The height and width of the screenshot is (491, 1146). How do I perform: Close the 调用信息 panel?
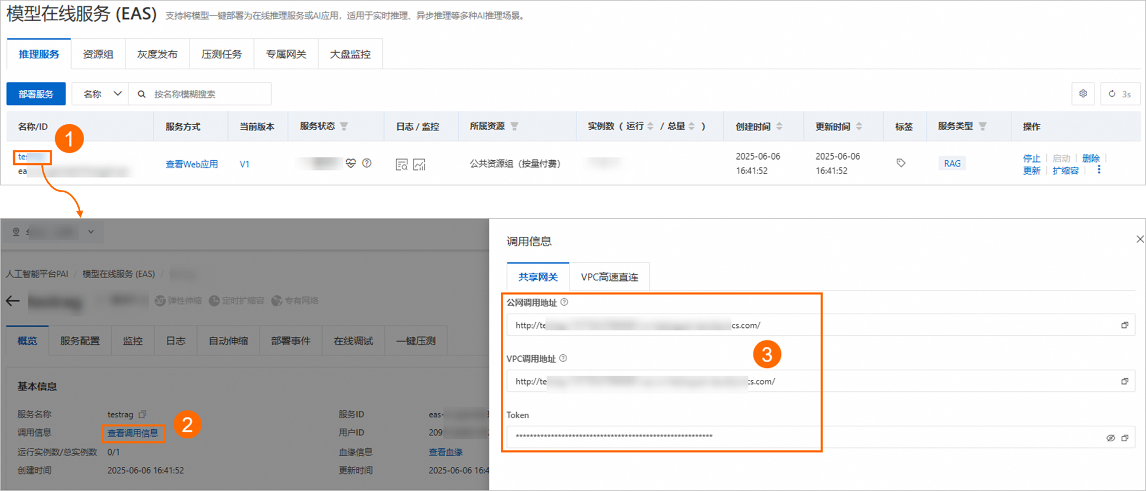point(1140,239)
